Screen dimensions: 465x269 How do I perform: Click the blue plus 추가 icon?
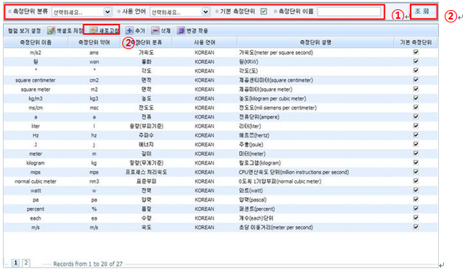pos(130,30)
